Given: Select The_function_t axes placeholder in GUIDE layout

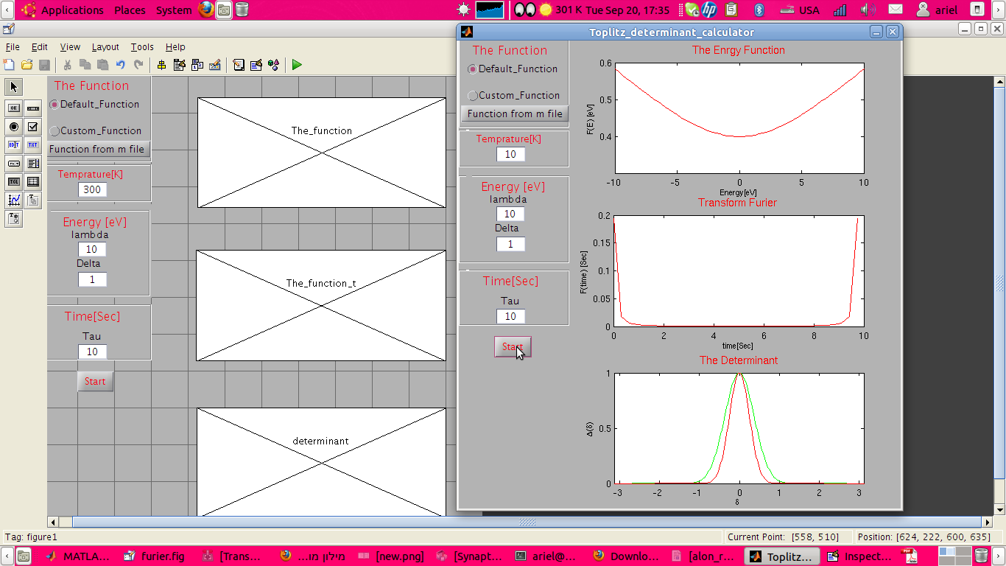Looking at the screenshot, I should [320, 305].
